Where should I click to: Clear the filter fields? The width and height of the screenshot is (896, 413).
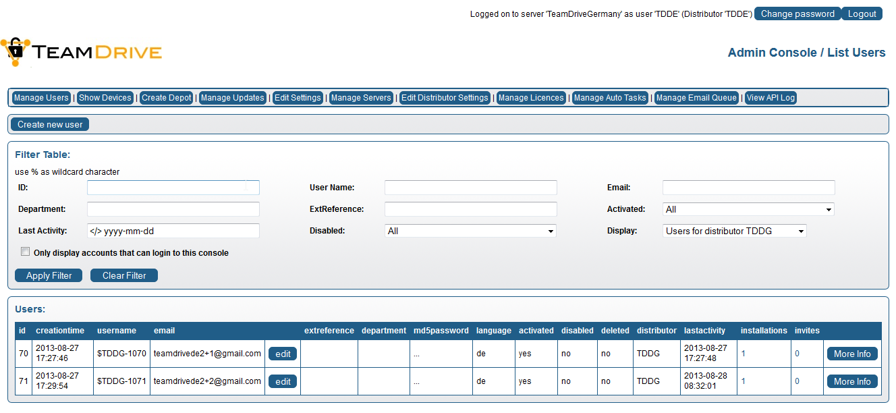[124, 275]
